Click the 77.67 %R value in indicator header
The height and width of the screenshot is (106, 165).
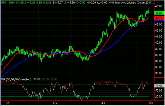tap(37, 80)
